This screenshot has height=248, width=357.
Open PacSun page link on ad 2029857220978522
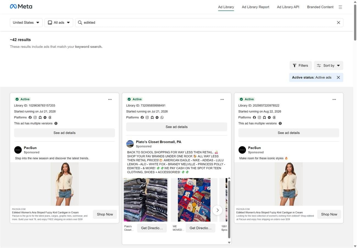tap(254, 148)
